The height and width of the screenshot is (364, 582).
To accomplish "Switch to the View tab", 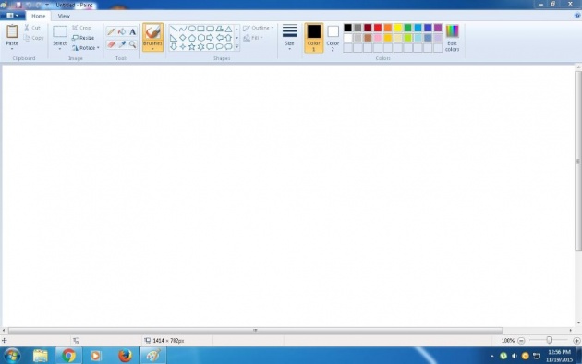I will tap(64, 16).
